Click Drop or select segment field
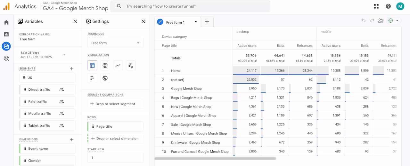This screenshot has height=166, width=410. tap(115, 104)
